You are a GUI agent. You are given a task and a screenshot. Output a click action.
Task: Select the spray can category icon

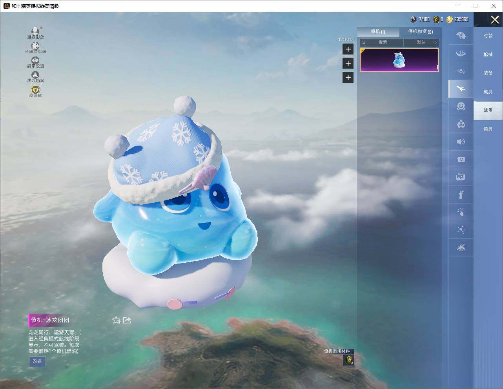coord(461,194)
